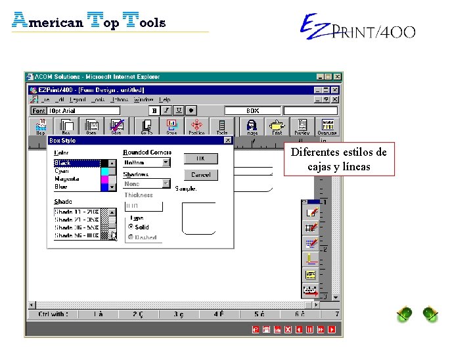
Task: Choose Shade 36 - 55% entry
Action: point(77,227)
